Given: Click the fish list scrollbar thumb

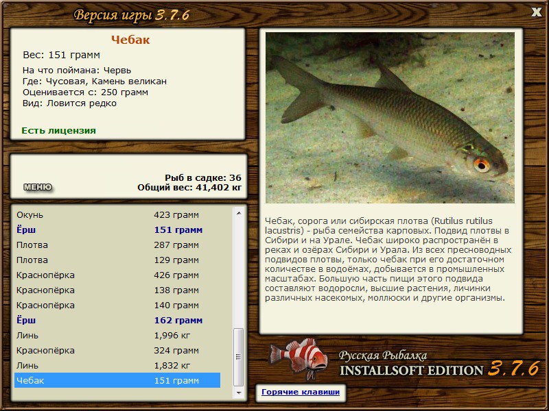Looking at the screenshot, I should [239, 356].
